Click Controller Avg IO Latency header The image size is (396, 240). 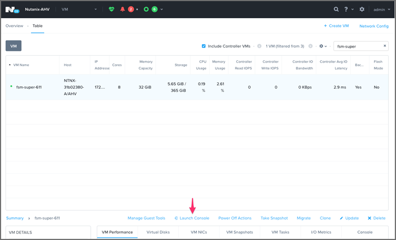pos(334,65)
